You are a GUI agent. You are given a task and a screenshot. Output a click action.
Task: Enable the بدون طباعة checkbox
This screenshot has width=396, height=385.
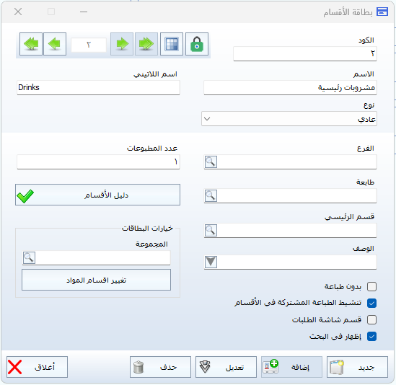[371, 286]
